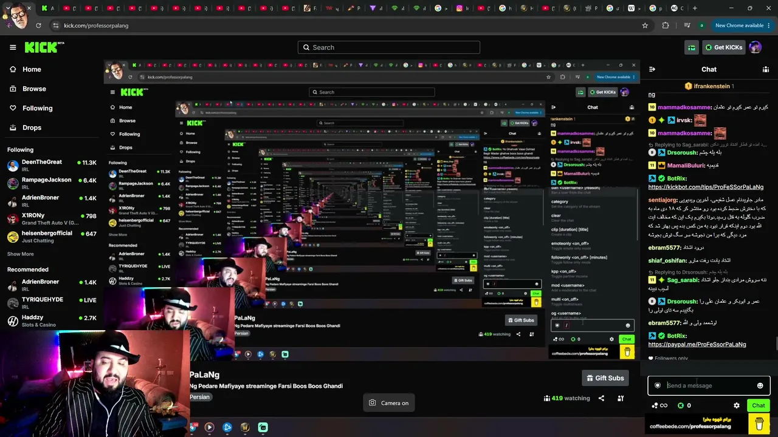Click username ifrankenstein in chat
778x437 pixels.
[711, 86]
